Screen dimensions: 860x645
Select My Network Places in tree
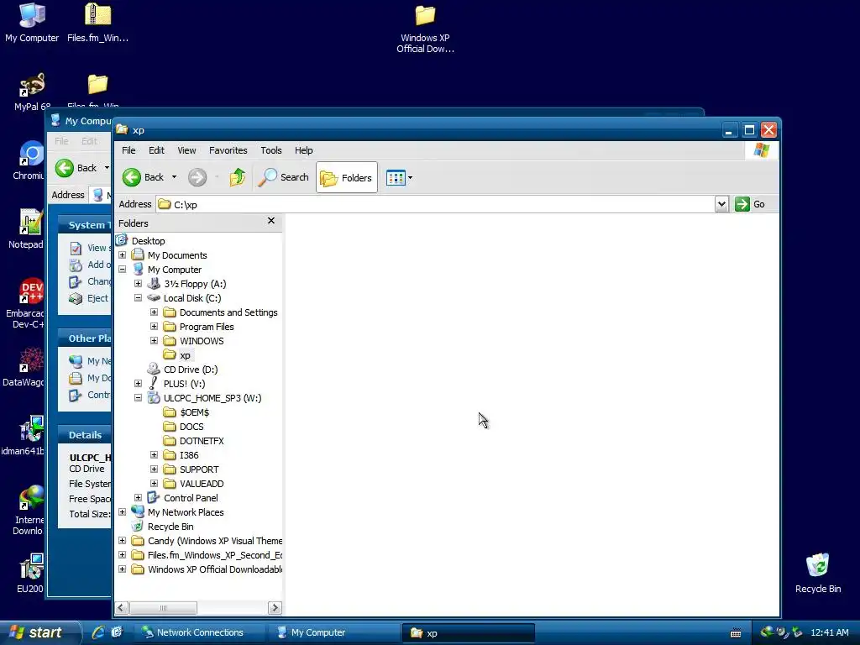click(186, 512)
